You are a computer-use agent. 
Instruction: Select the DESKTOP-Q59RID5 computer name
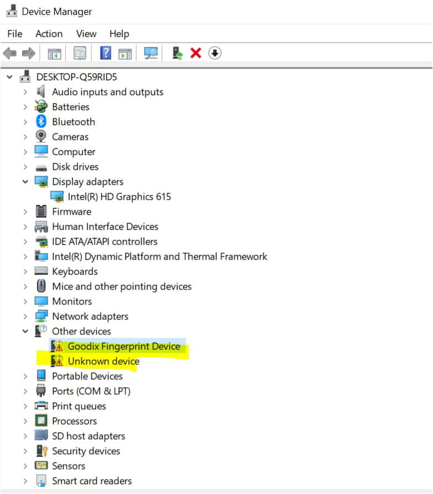pyautogui.click(x=76, y=77)
